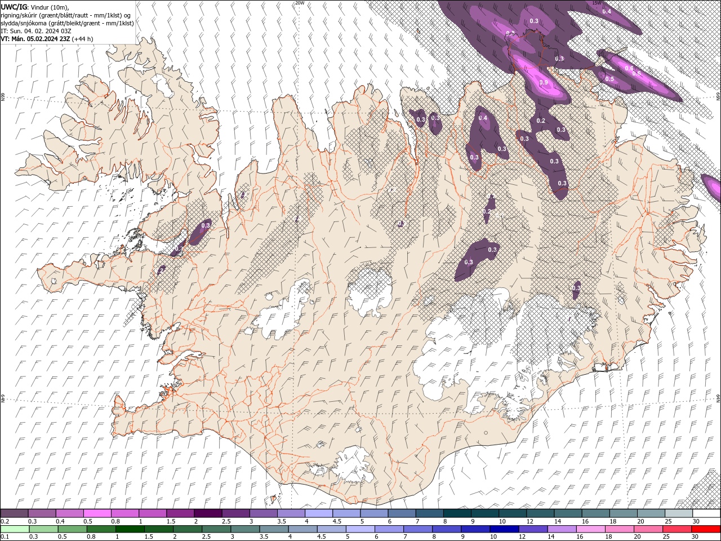Click the 'rigning/skúrir' legend description line
This screenshot has width=721, height=541.
[x=67, y=15]
